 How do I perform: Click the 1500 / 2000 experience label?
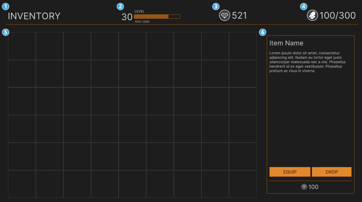142,21
